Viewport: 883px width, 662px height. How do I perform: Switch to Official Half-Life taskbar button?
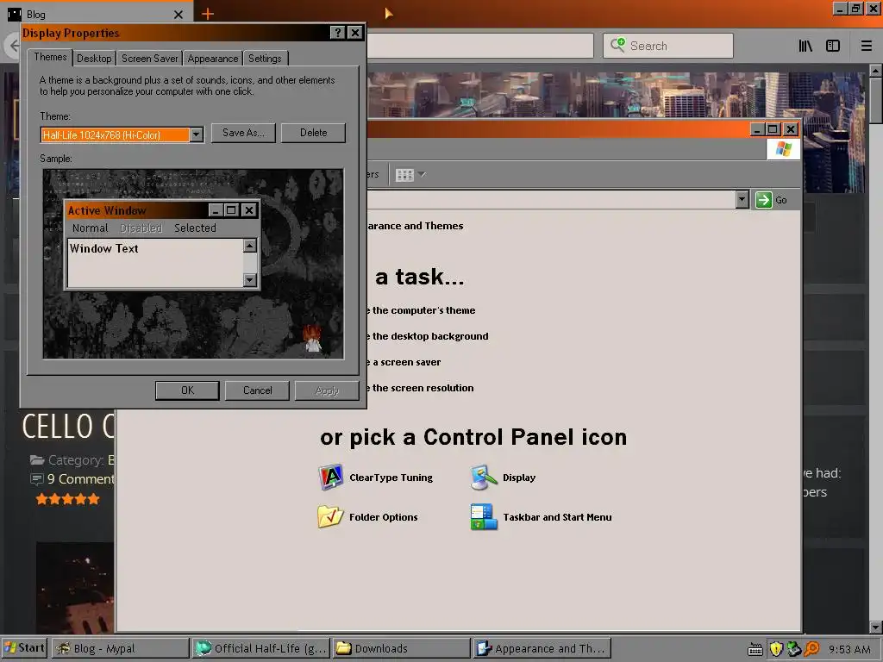coord(261,648)
